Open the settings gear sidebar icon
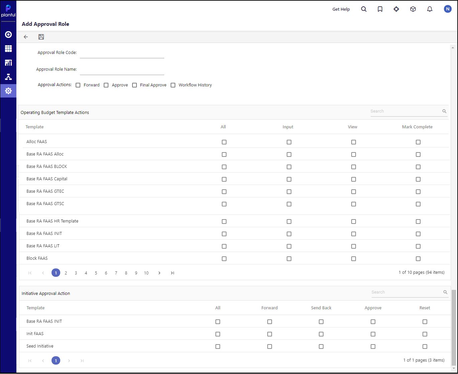 click(8, 91)
